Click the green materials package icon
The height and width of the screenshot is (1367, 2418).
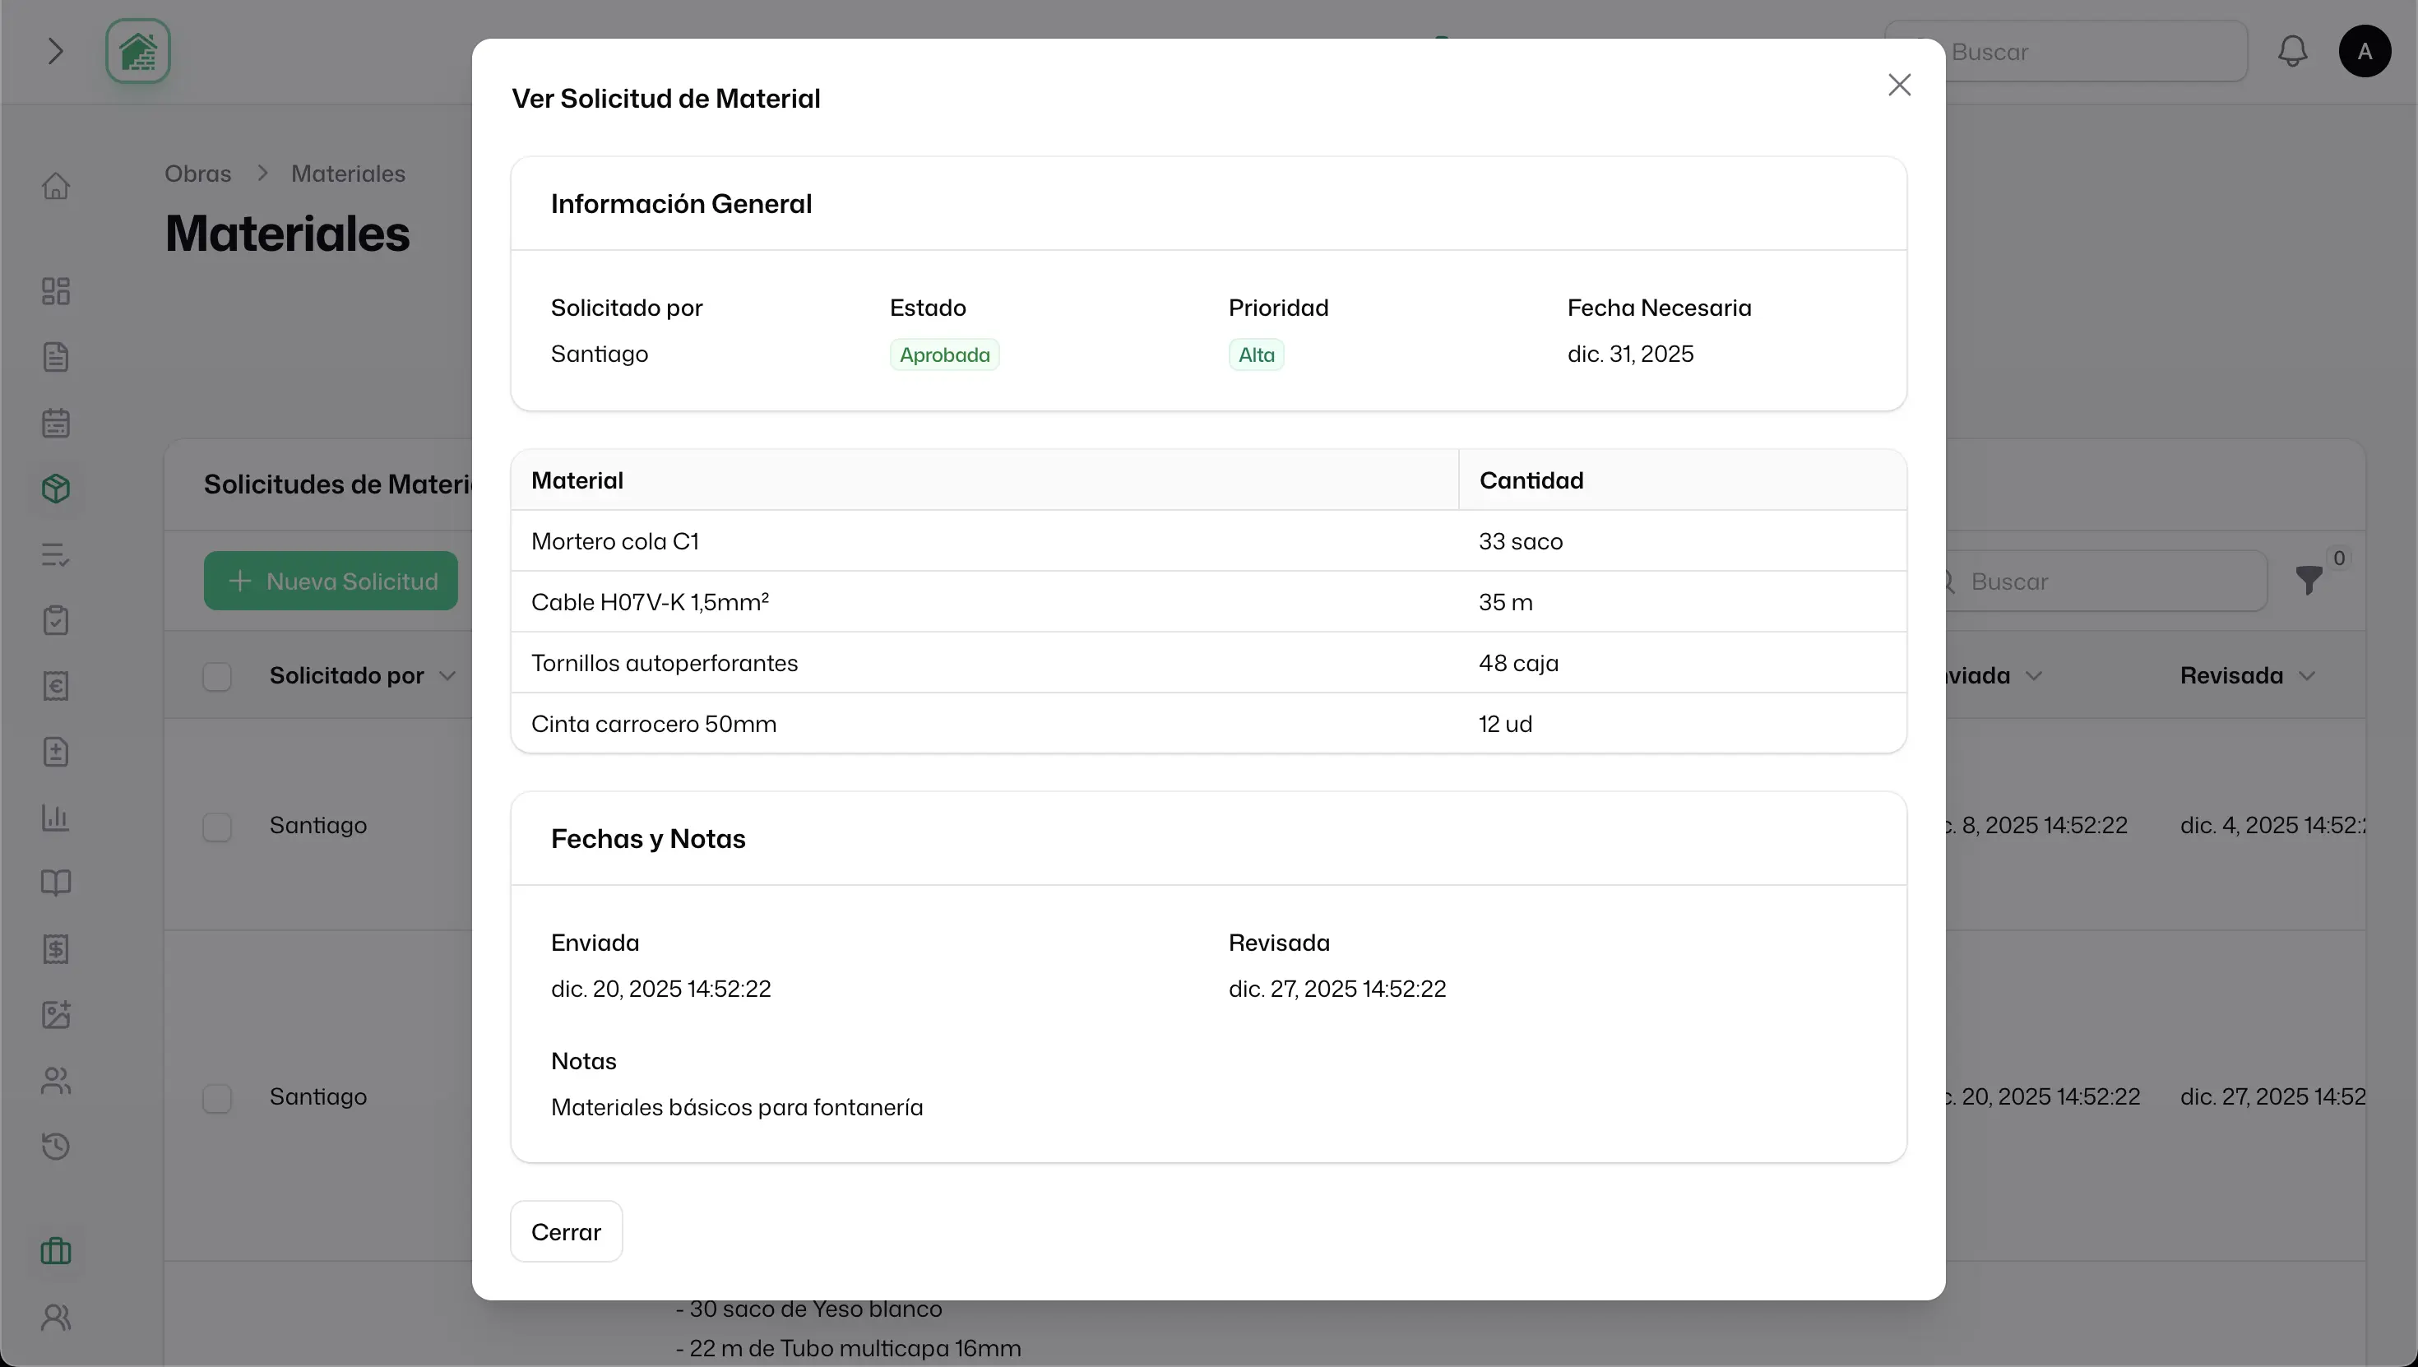point(55,487)
